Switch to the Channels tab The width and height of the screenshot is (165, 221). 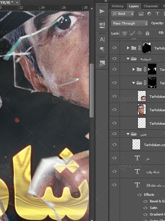click(x=151, y=6)
